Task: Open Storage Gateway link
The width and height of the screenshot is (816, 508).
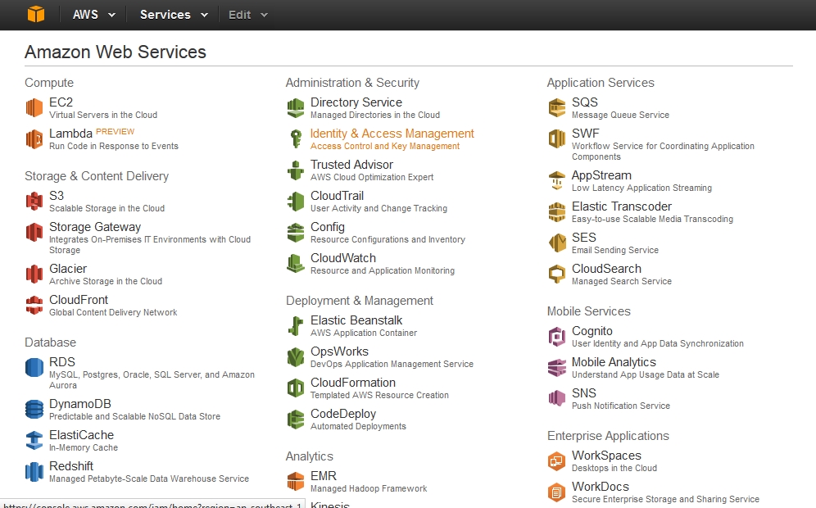Action: point(95,227)
